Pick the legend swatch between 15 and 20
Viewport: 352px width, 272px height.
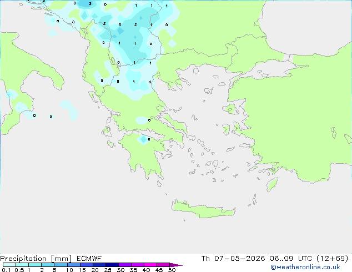pos(87,265)
